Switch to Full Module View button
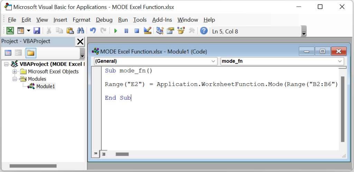This screenshot has height=172, width=354. (104, 154)
